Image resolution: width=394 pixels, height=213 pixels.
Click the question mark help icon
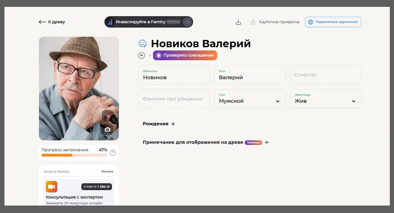pos(113,153)
